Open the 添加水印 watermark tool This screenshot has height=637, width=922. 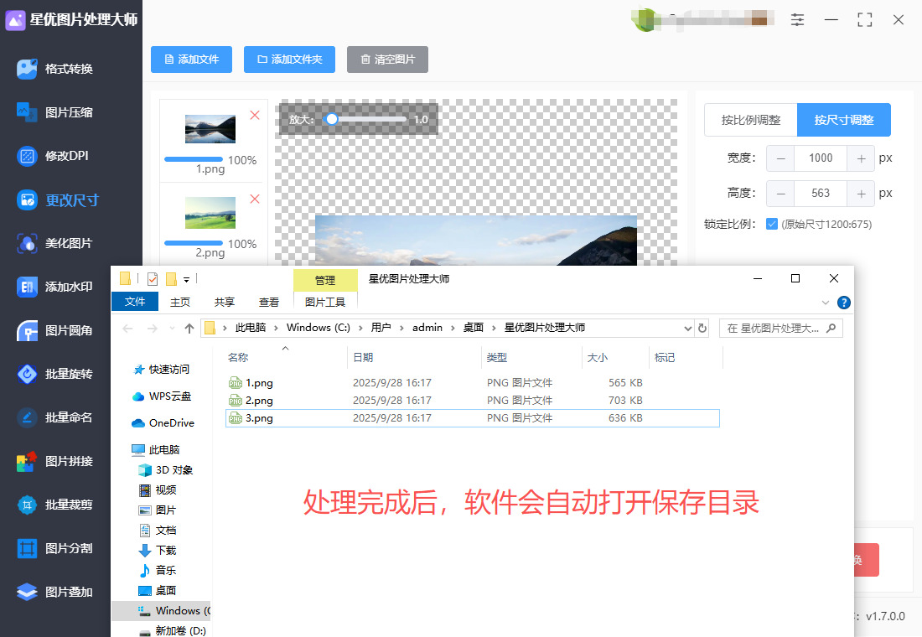[x=54, y=287]
